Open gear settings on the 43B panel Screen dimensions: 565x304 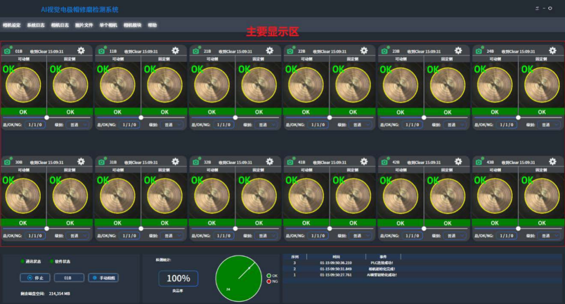(x=552, y=162)
